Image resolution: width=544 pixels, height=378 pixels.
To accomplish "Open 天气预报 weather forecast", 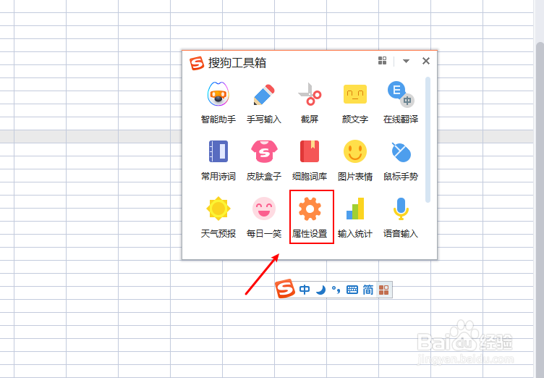I will pyautogui.click(x=218, y=217).
